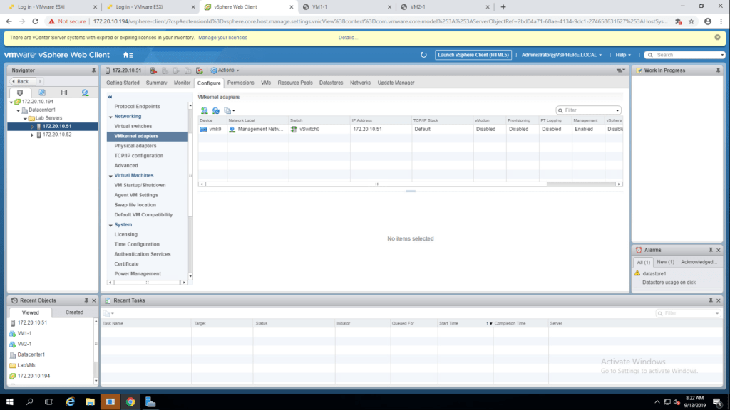Viewport: 730px width, 410px height.
Task: Click the Home icon in vSphere header
Action: tap(128, 55)
